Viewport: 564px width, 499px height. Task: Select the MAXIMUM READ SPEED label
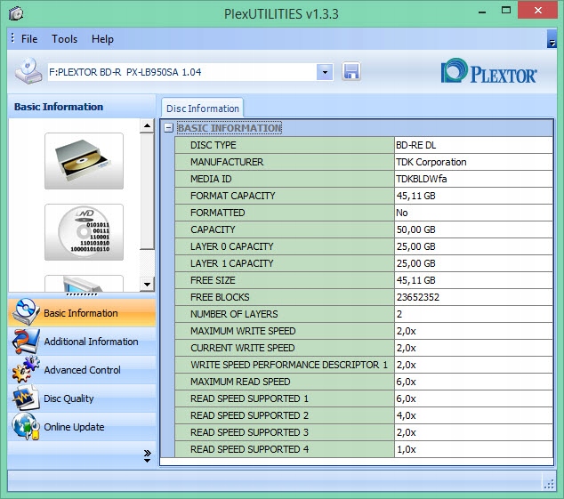tap(240, 382)
